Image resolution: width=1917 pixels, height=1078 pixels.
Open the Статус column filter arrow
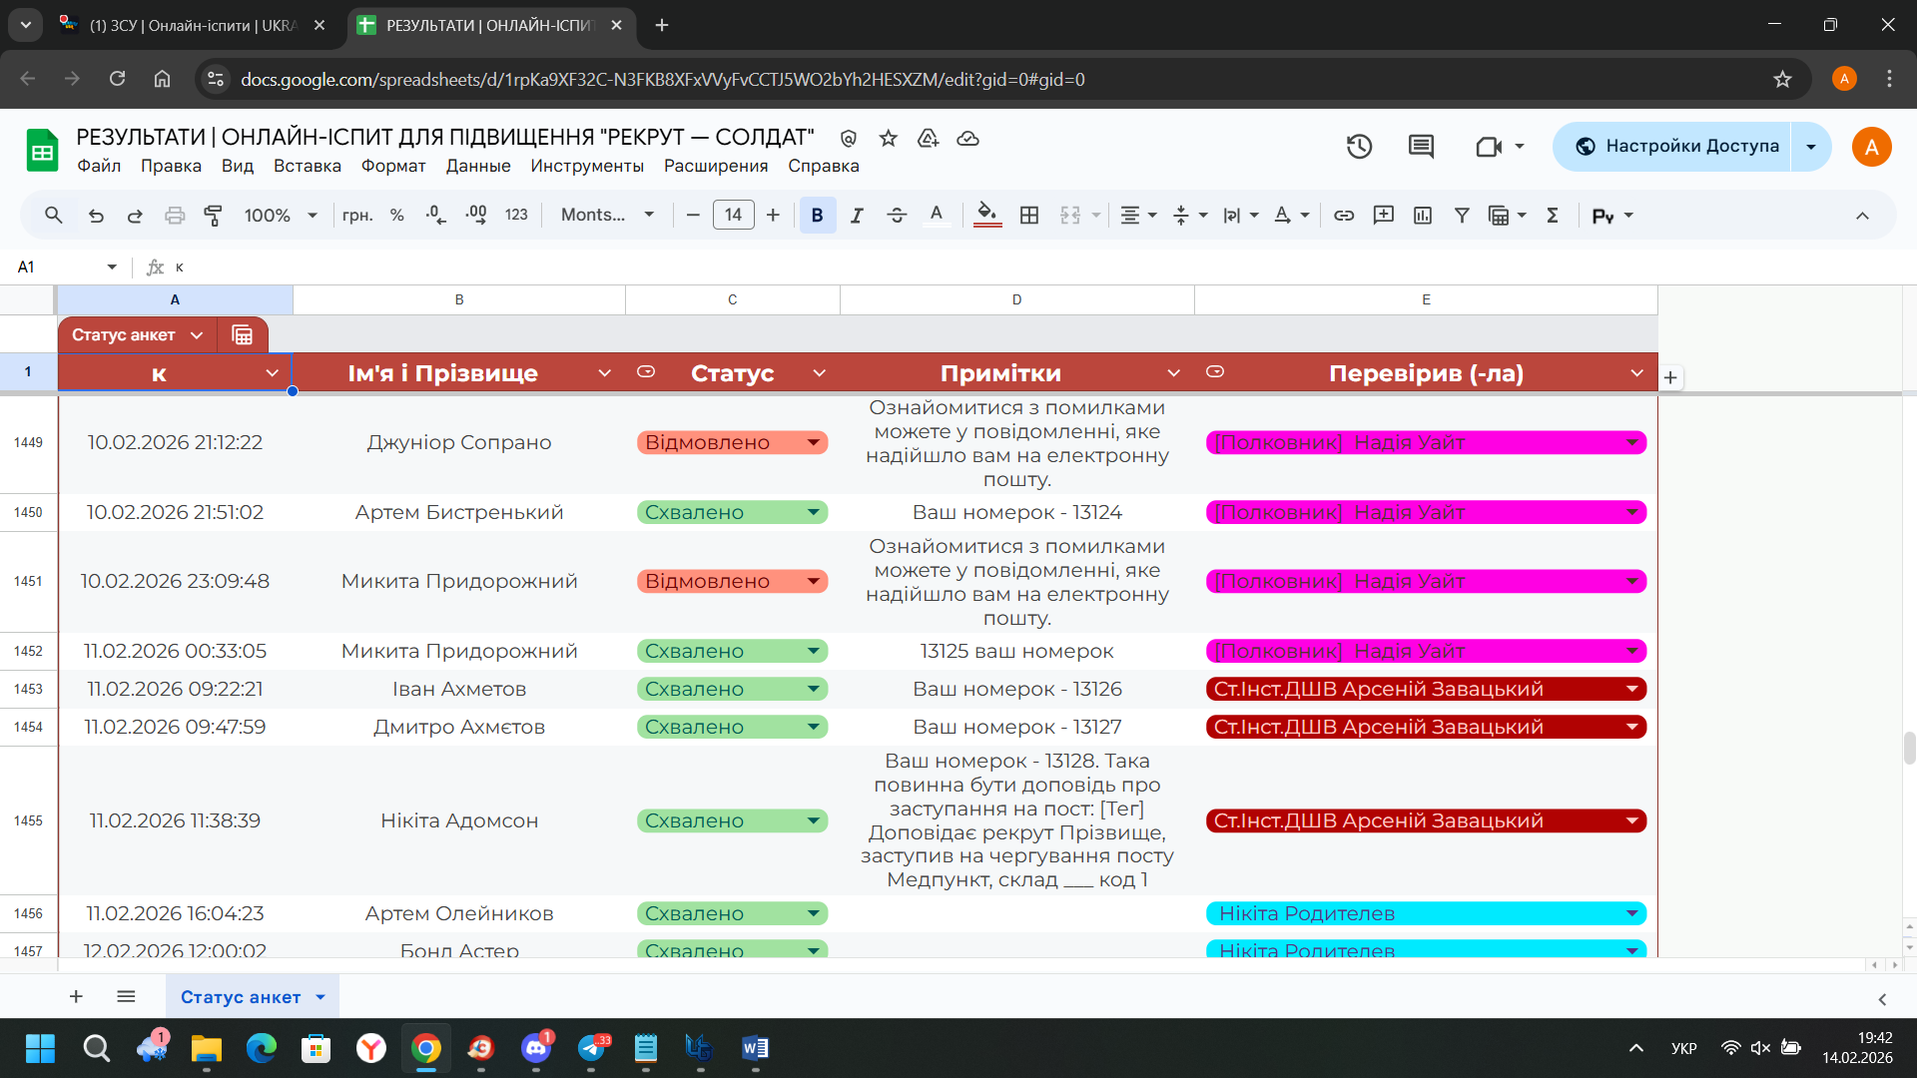(x=819, y=372)
